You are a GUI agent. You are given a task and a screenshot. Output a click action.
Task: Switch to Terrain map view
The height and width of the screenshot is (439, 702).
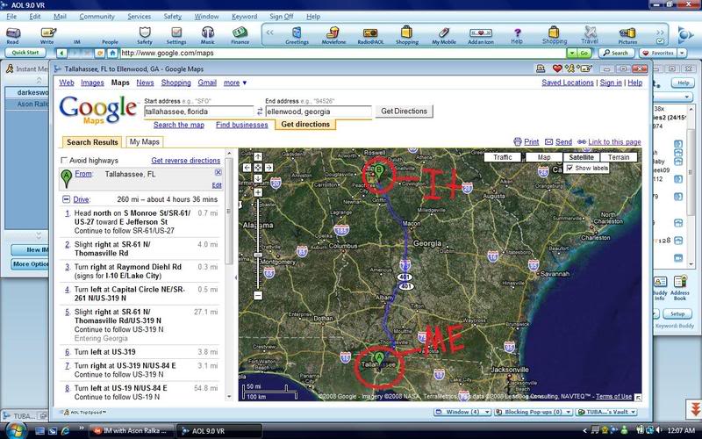[x=619, y=157]
